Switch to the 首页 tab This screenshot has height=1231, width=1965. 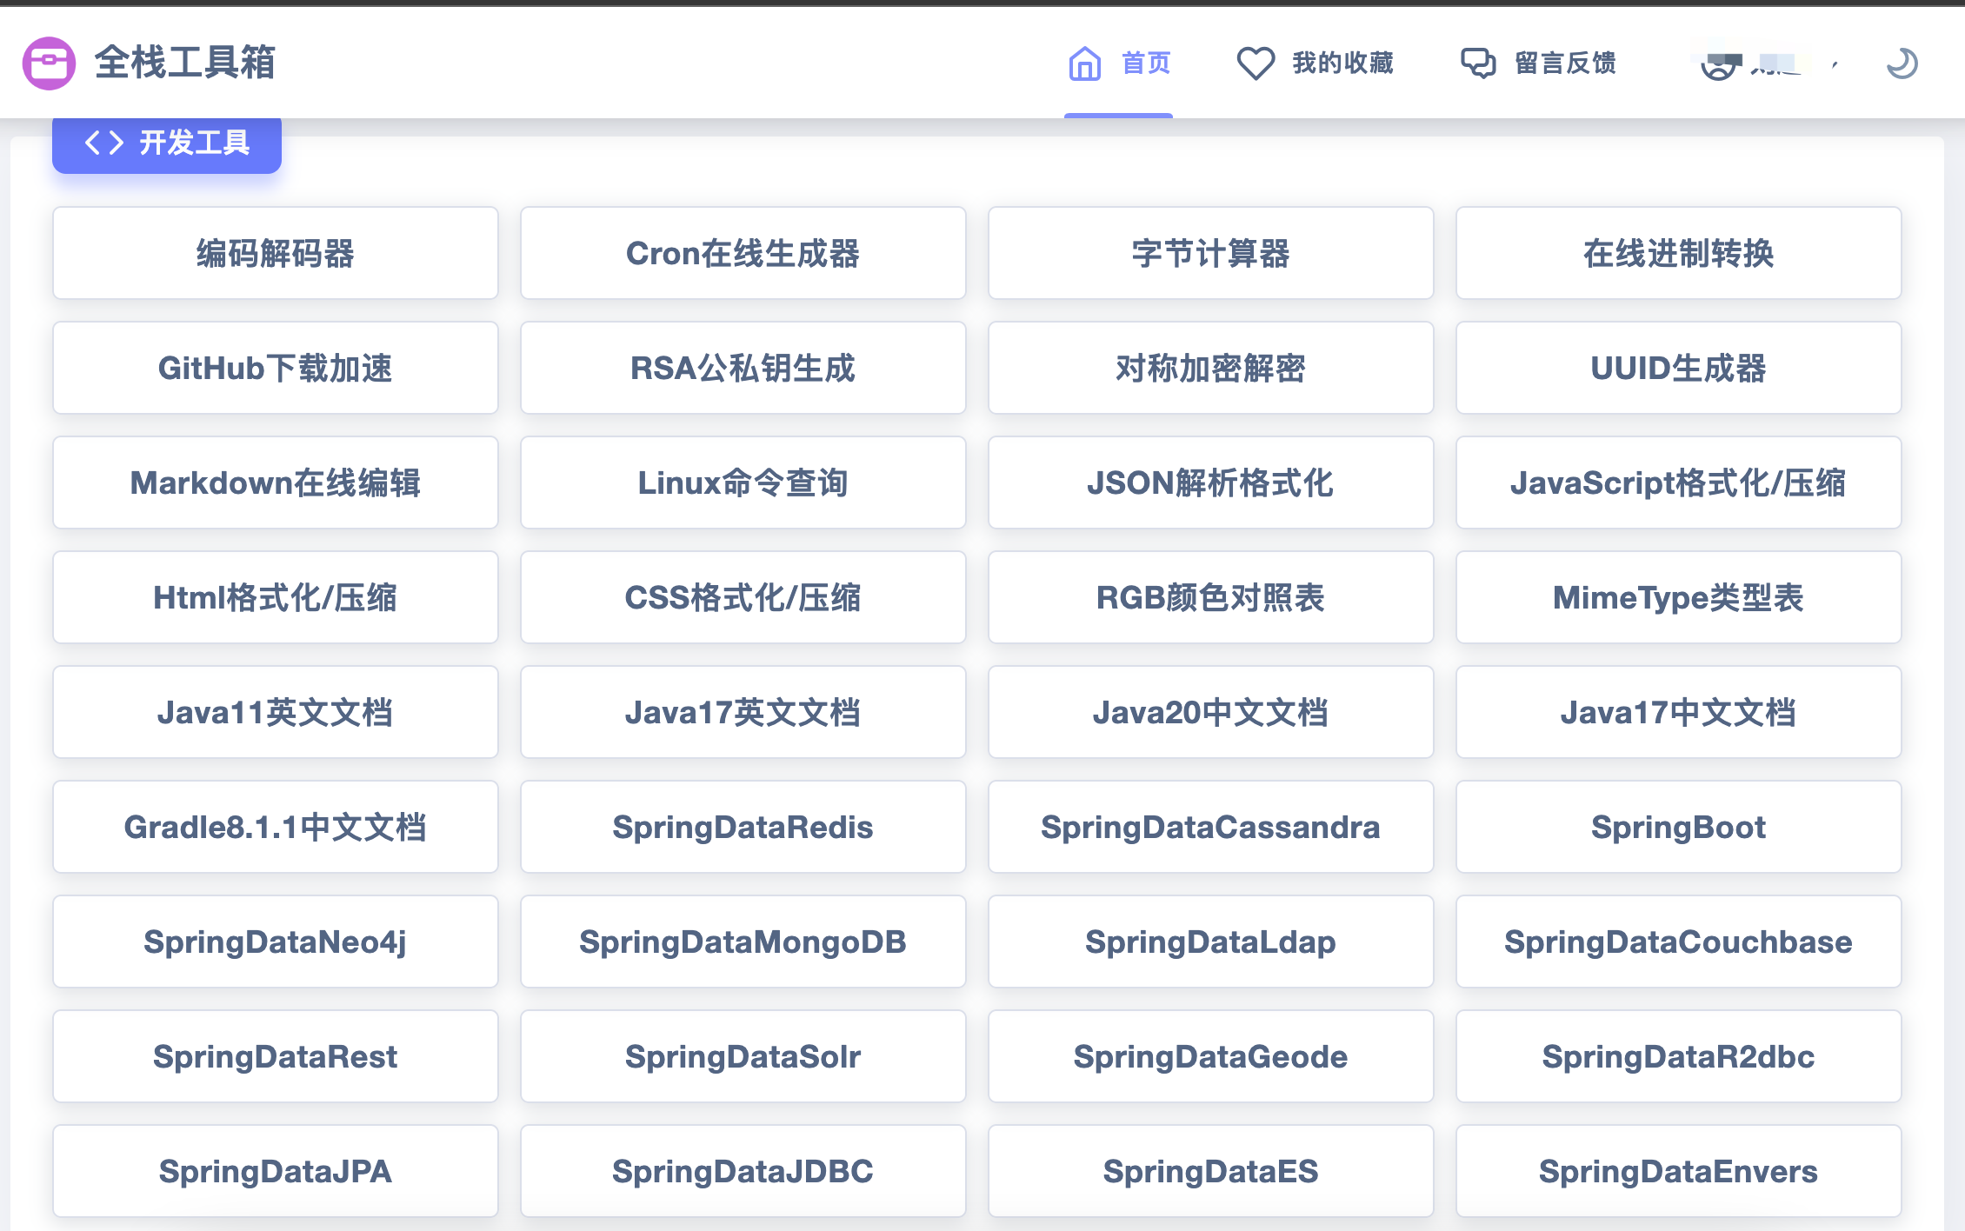(1145, 63)
